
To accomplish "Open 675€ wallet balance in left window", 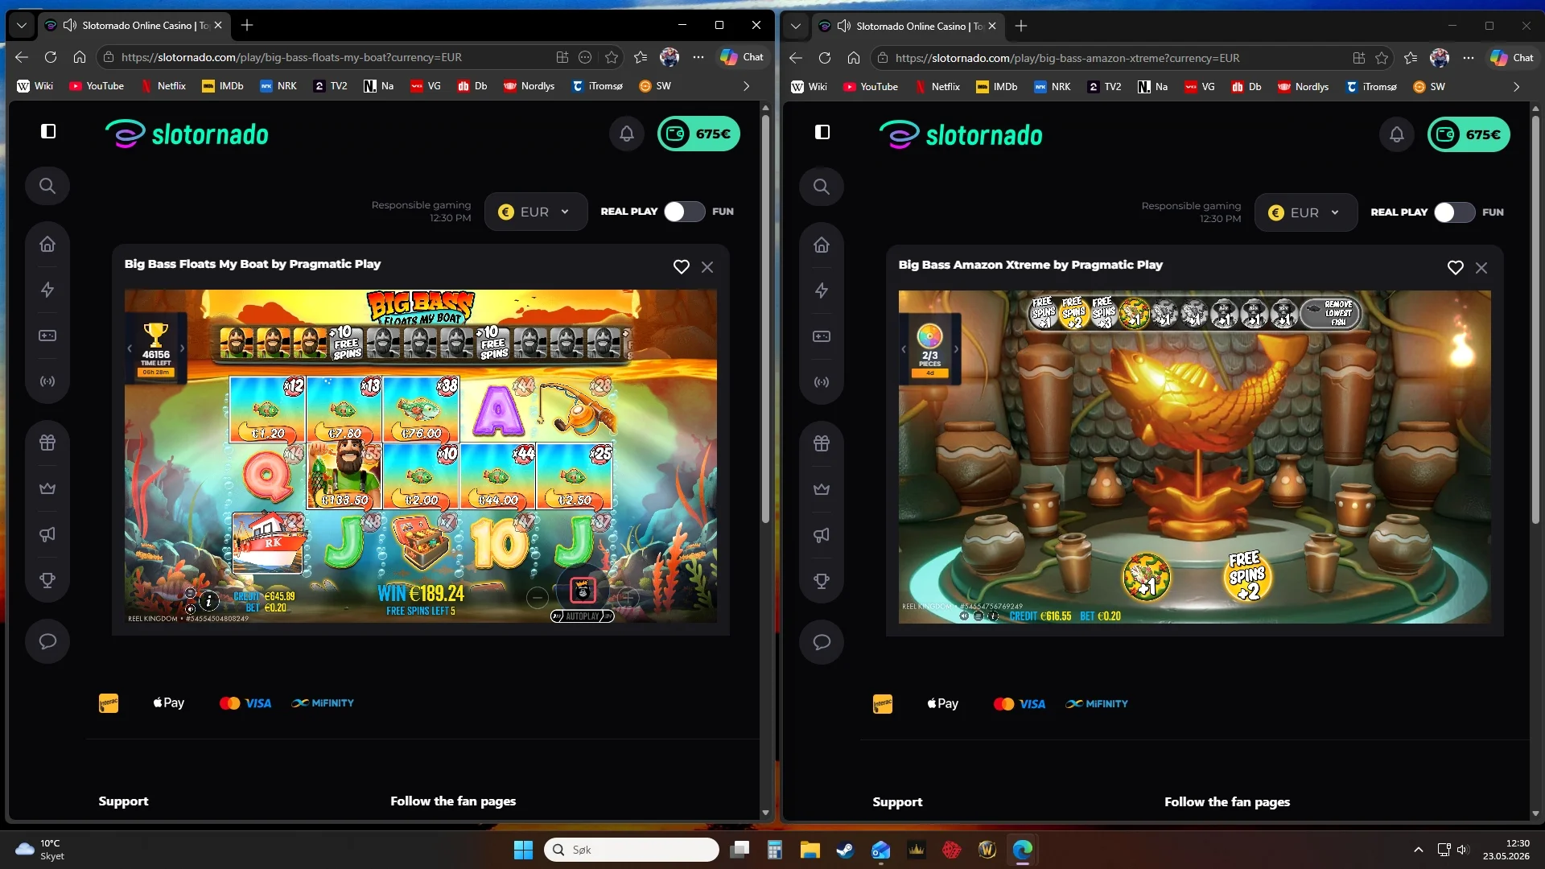I will click(698, 134).
